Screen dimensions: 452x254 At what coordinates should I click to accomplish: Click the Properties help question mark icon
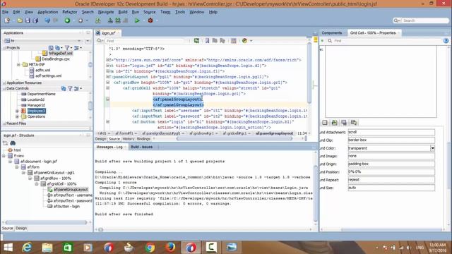click(446, 41)
